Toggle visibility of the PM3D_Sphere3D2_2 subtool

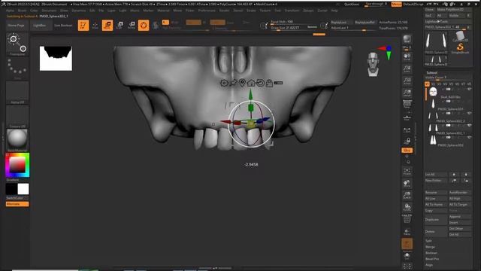[469, 114]
